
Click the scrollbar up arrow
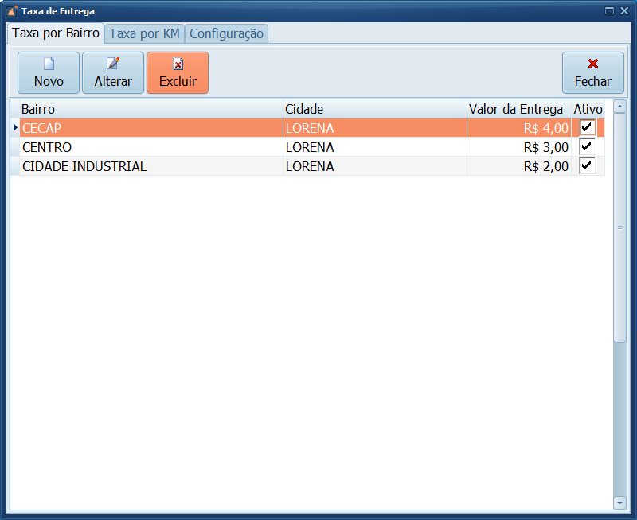619,107
